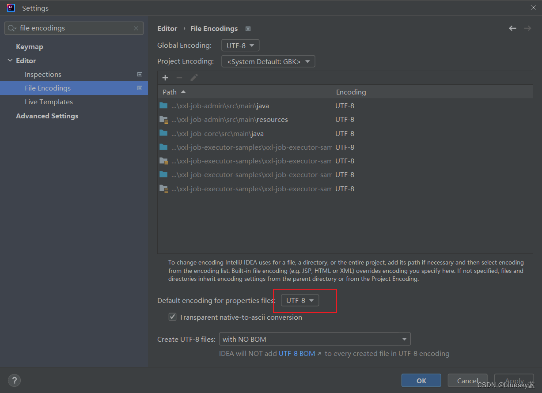Select the xxl-job-admin\src\main\java path row
Screen dimensions: 542x393
click(245, 106)
